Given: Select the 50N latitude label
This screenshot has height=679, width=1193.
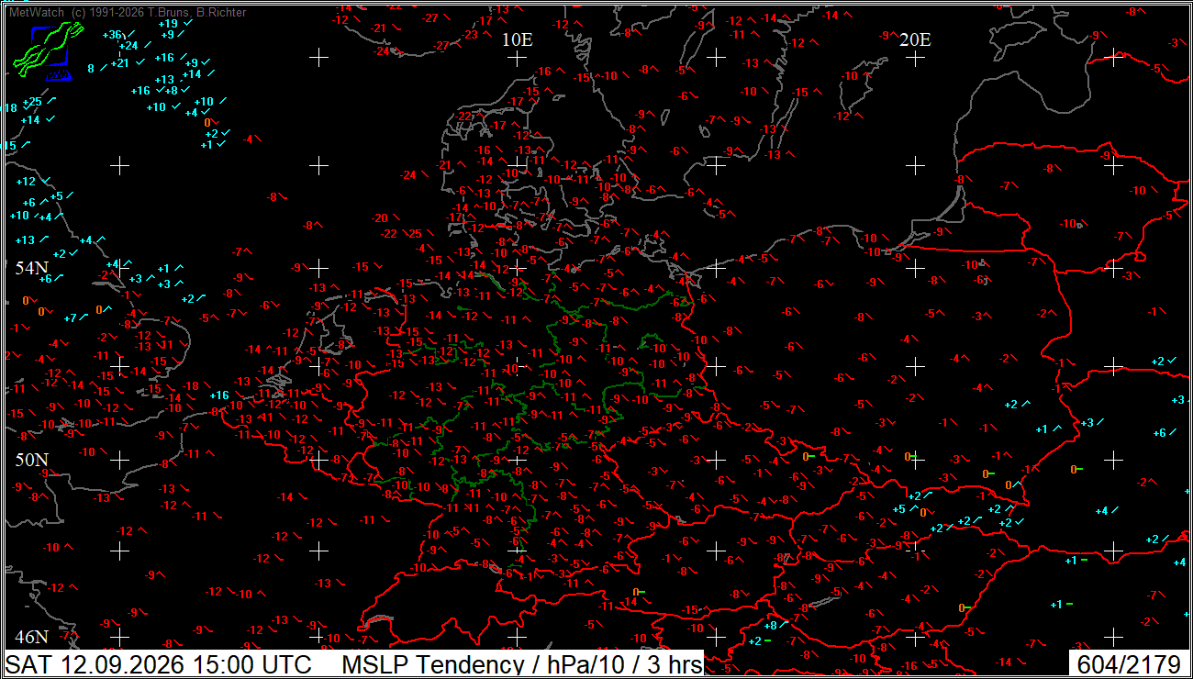Looking at the screenshot, I should pos(30,459).
